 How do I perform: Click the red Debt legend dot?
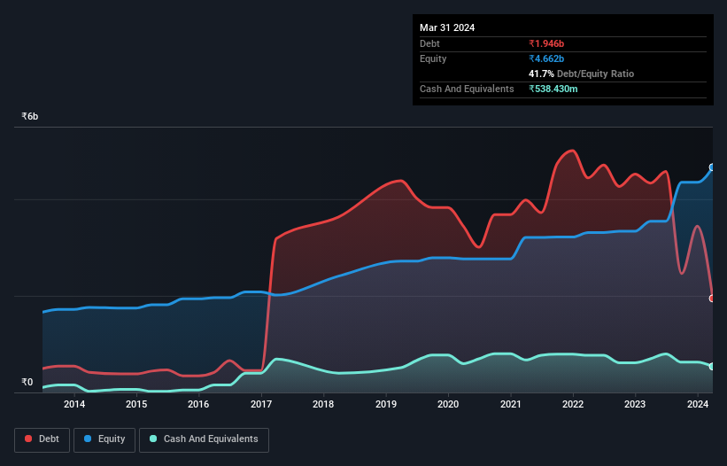[28, 439]
